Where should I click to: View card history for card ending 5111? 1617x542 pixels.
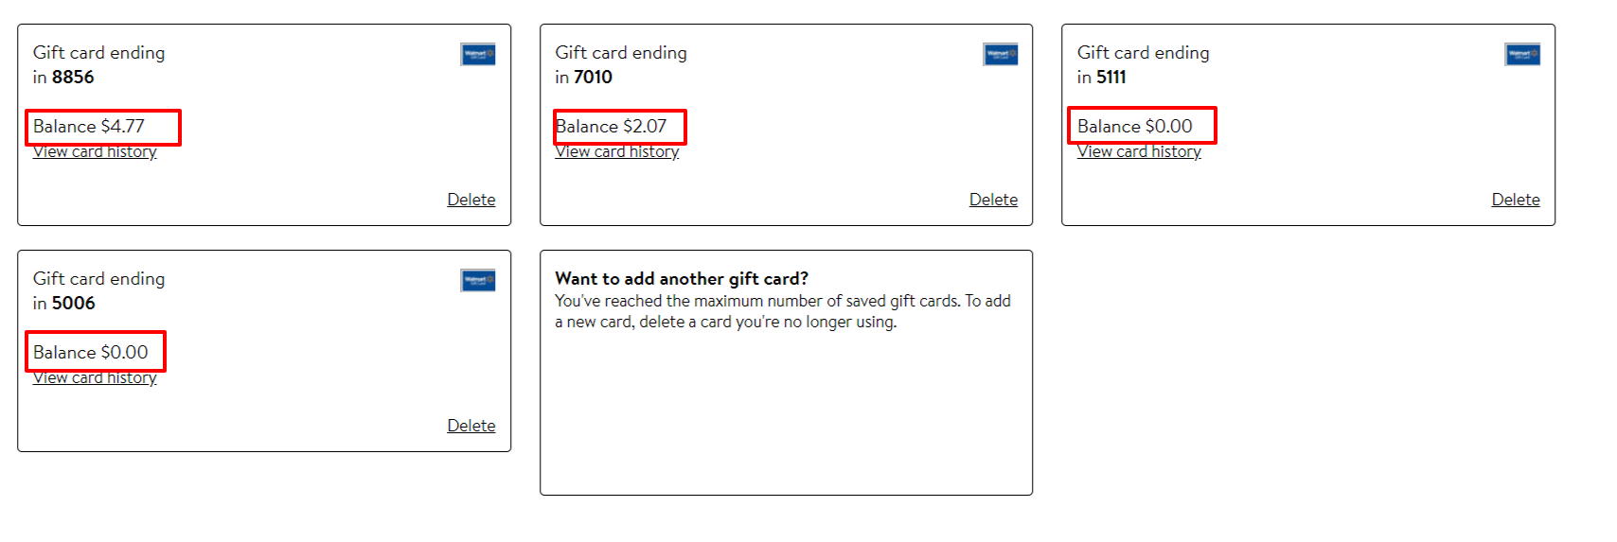click(x=1139, y=152)
